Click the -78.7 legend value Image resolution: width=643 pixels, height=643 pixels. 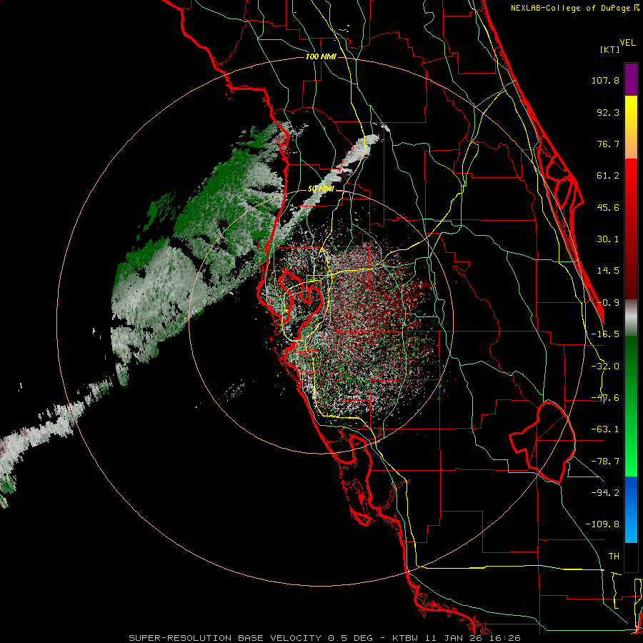tap(605, 462)
